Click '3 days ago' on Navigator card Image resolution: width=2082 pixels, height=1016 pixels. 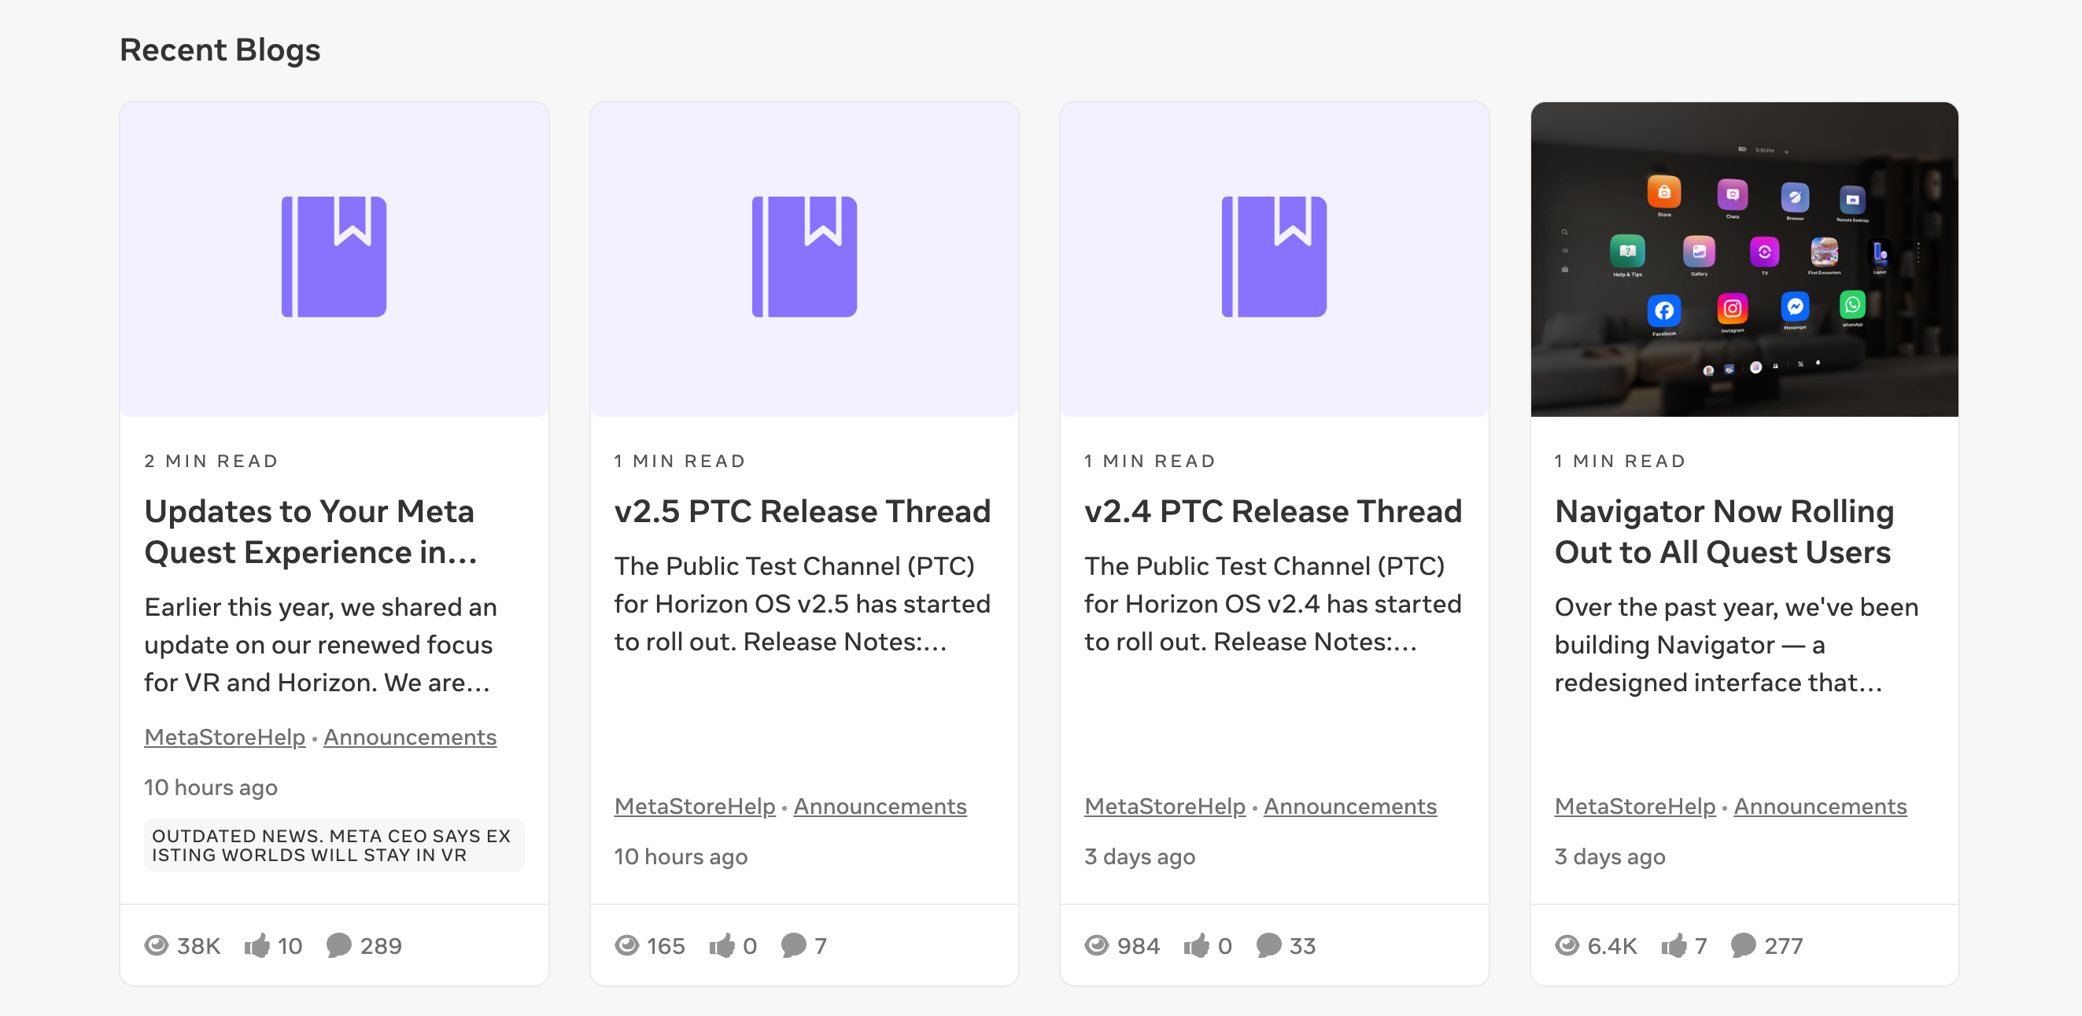click(1610, 856)
